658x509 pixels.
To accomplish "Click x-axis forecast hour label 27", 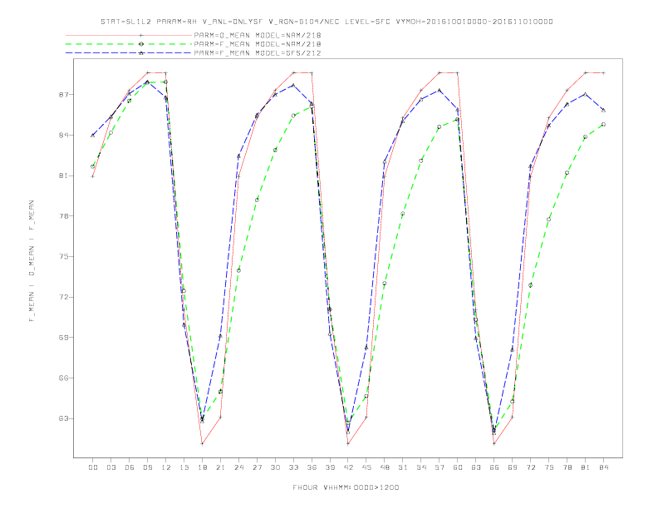I will pyautogui.click(x=257, y=467).
